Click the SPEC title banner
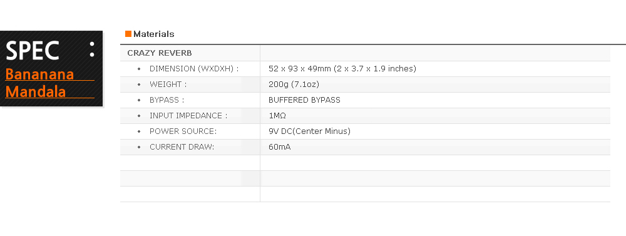Screen dimensions: 626x236 coord(51,68)
